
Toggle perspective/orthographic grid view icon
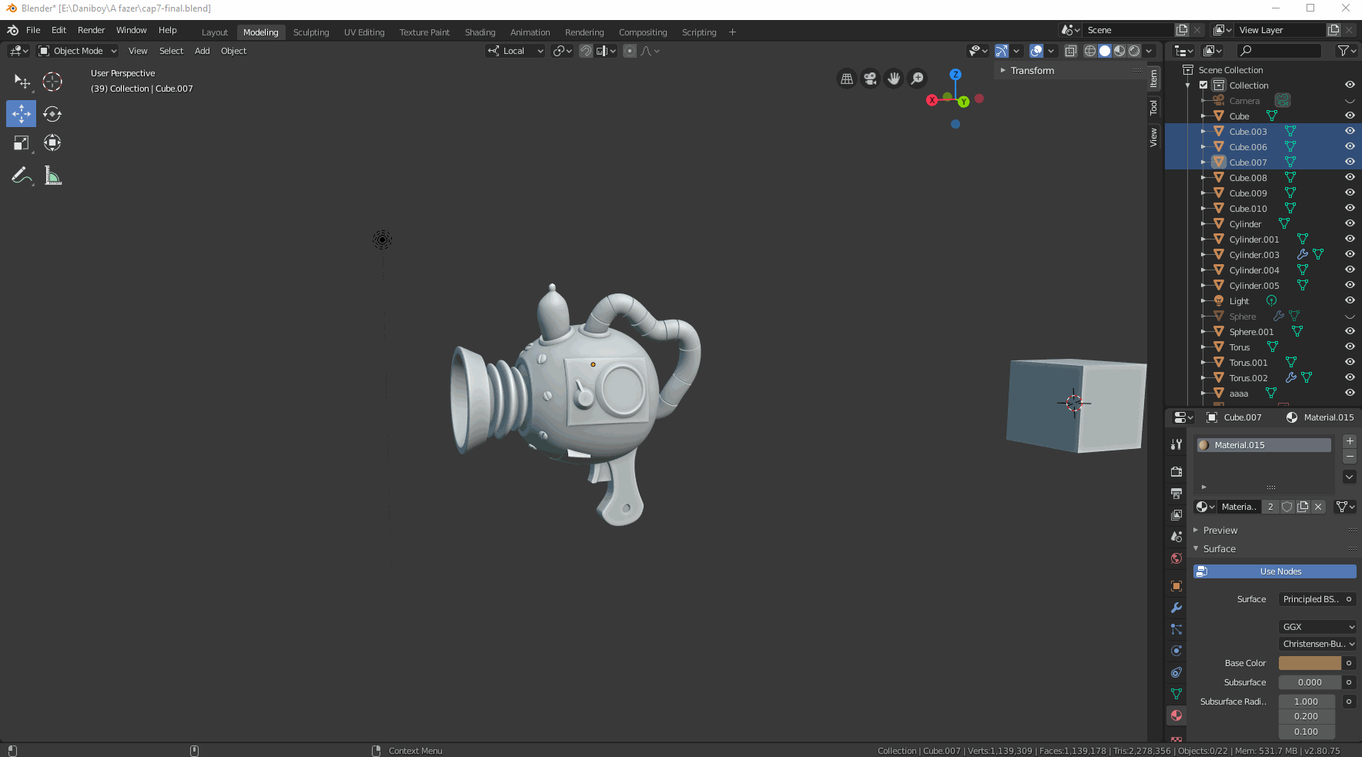(847, 79)
